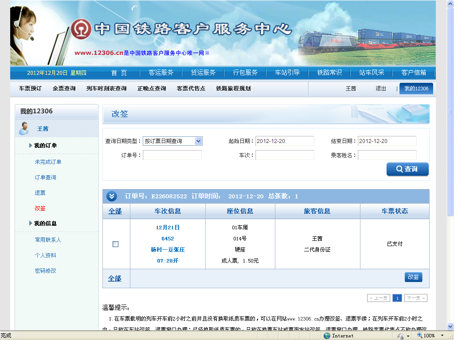Click the 结束日期 date field
Screen dimensions: 454x340
(387, 141)
